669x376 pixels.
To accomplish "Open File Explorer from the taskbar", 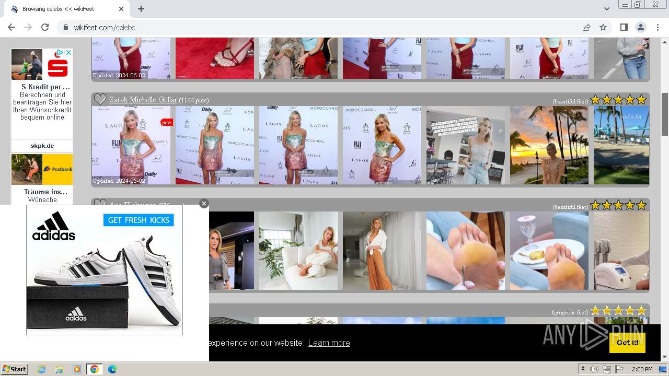I will click(59, 369).
